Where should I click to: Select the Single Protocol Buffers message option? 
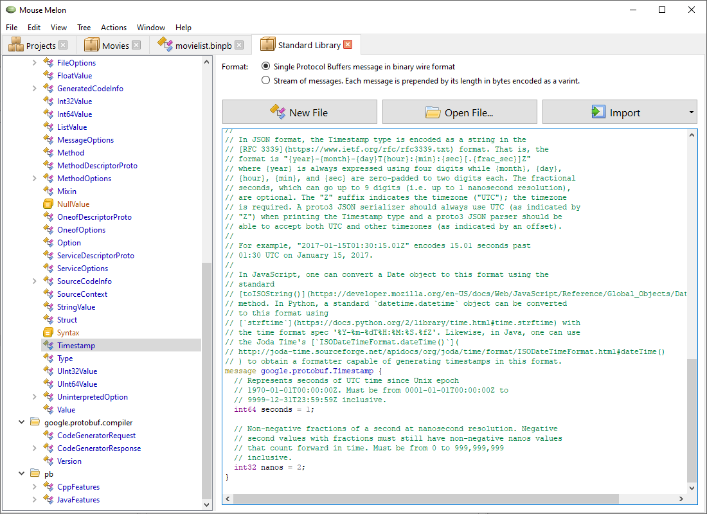tap(265, 66)
